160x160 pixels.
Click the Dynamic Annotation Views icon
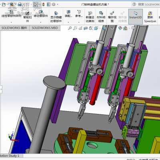[x=91, y=28]
